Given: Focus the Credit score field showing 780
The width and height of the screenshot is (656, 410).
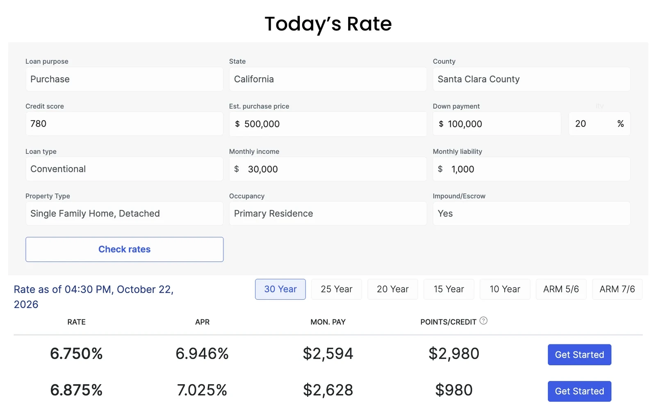Looking at the screenshot, I should [x=124, y=124].
